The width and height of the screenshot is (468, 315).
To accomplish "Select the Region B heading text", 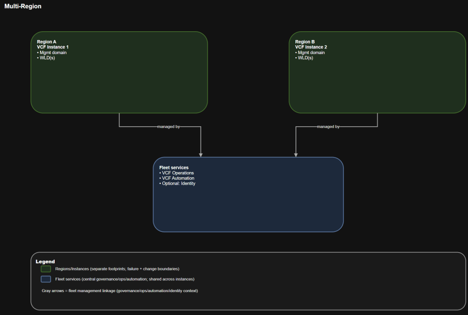I will click(x=305, y=42).
